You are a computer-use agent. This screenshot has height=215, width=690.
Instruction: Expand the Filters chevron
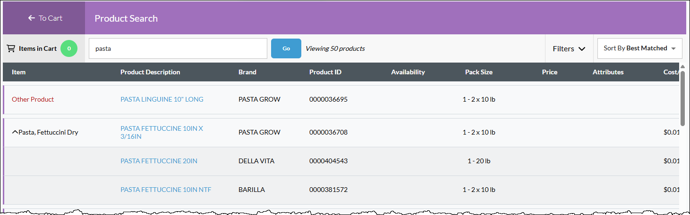582,49
